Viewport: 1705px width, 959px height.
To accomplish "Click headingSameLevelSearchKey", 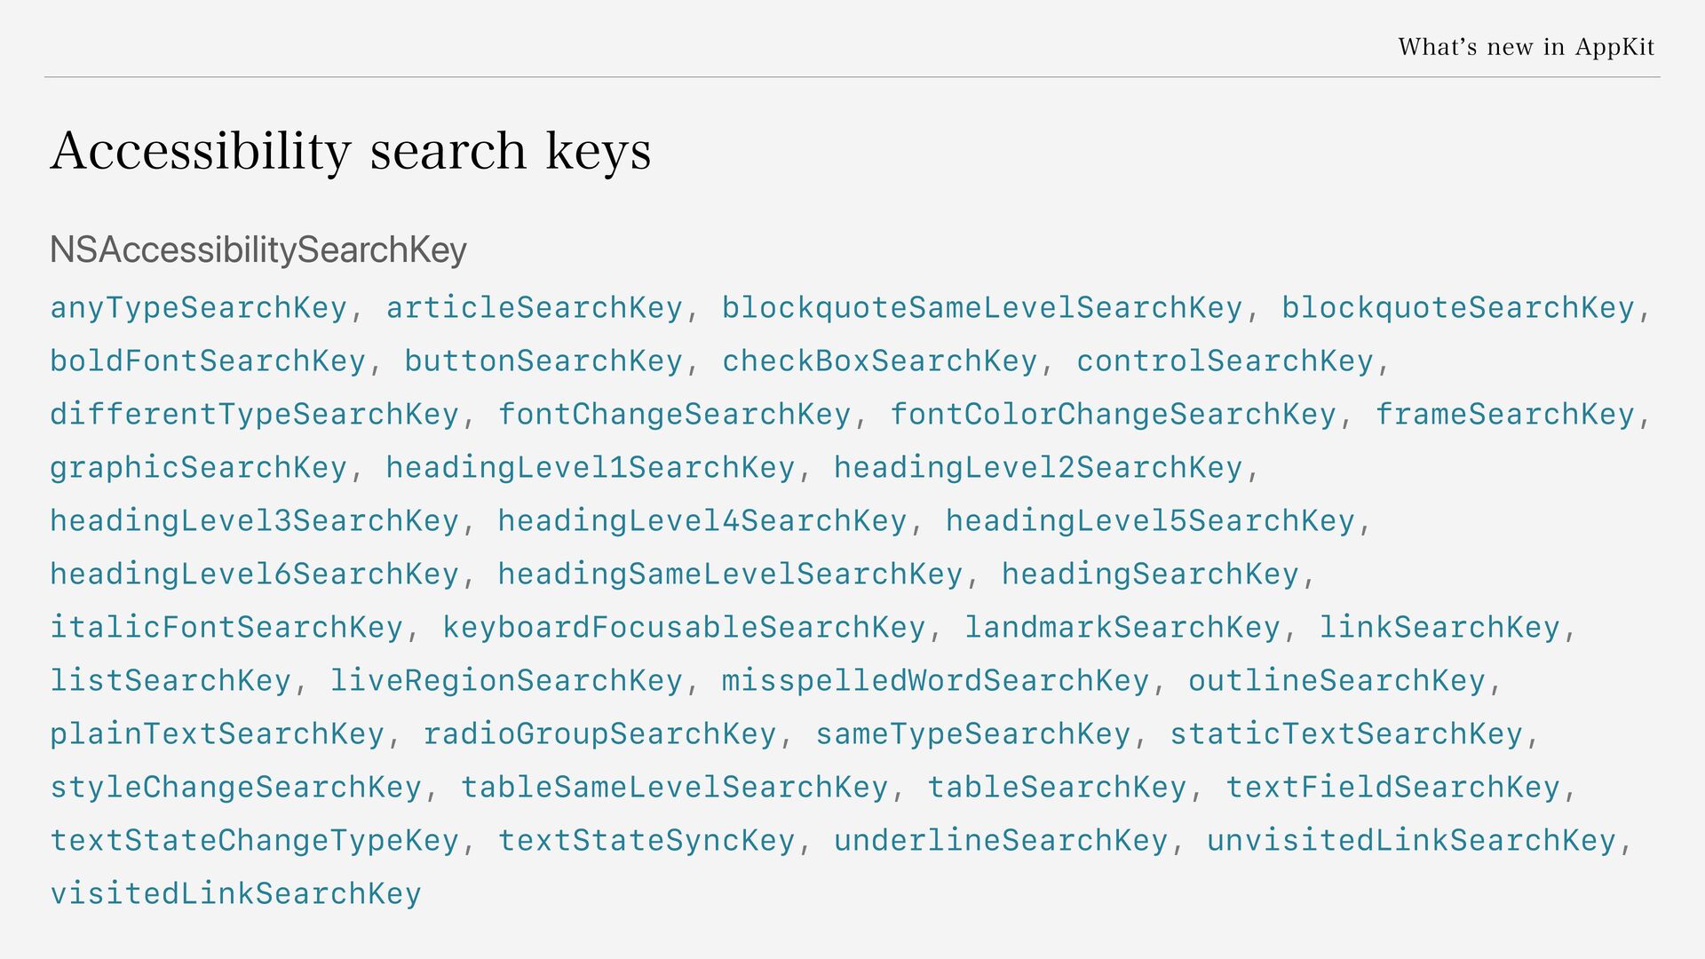I will 730,575.
